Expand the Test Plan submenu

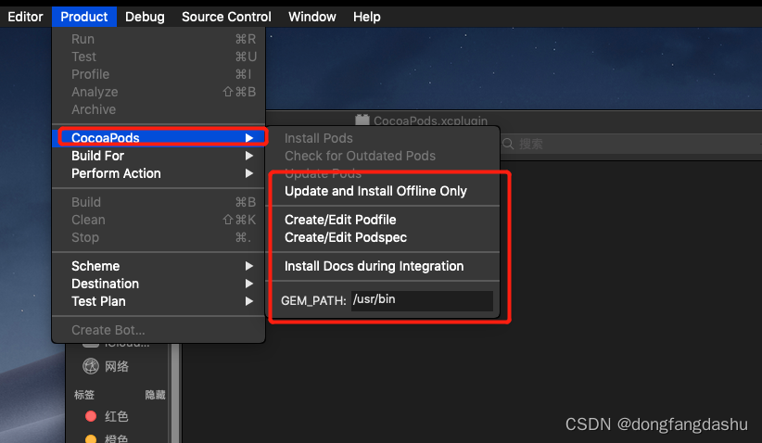pos(159,301)
